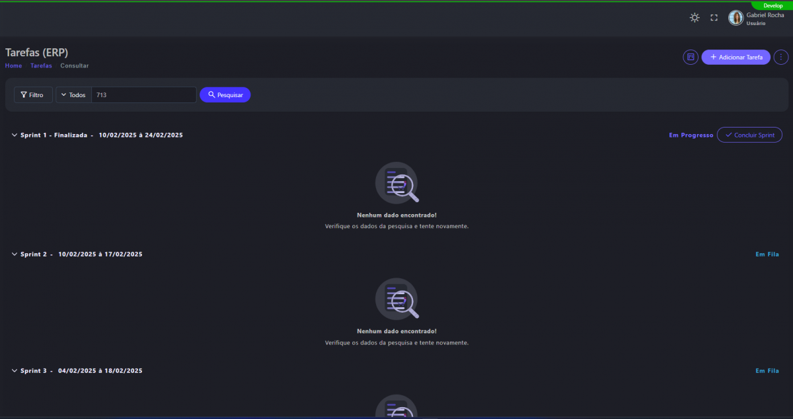Open the three-dot more options menu

(781, 57)
